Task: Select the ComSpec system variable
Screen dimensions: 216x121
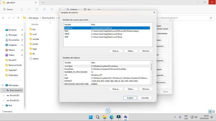Action: (107, 66)
